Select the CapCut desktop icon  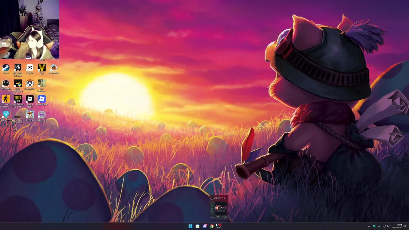pos(30,69)
